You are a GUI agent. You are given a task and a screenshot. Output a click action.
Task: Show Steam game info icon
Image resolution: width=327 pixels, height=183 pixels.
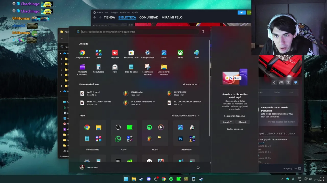tap(288, 83)
